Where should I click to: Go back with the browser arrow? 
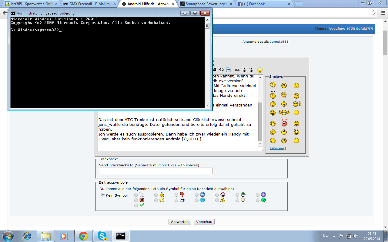[5, 13]
